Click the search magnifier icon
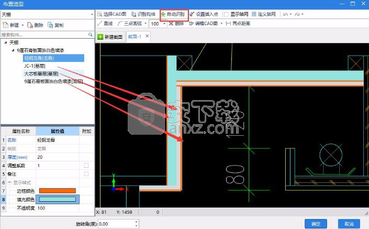This screenshot has height=229, width=369. 91,35
